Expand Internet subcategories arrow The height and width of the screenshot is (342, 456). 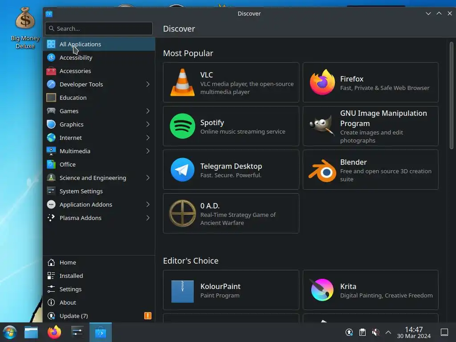tap(148, 138)
